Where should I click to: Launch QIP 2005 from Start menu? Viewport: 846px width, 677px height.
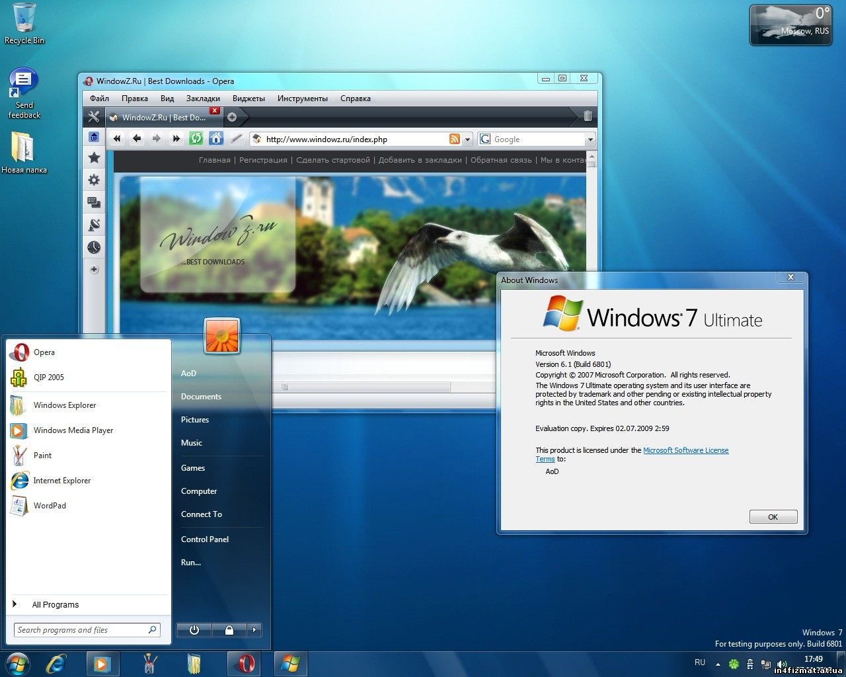point(89,378)
